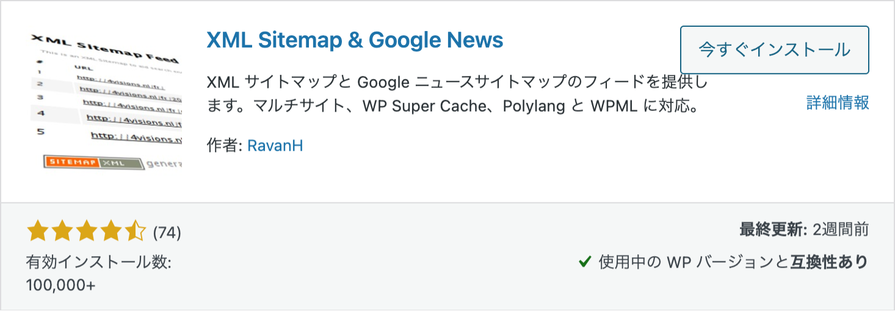
Task: Click the plugin's sitemap feed thumbnail
Action: 106,101
